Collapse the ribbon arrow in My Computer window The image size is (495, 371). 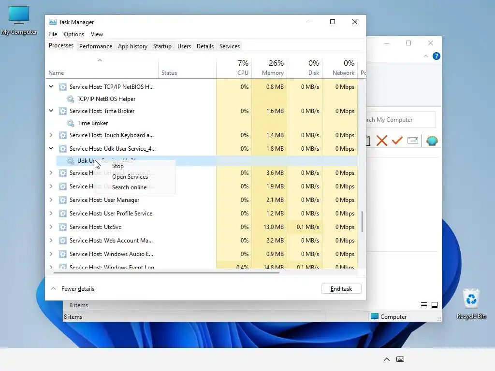click(425, 56)
